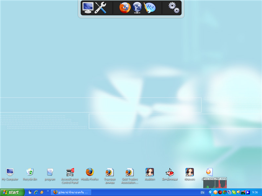Select the Audition game shortcut
Viewport: 262px width, 196px height.
(x=150, y=175)
